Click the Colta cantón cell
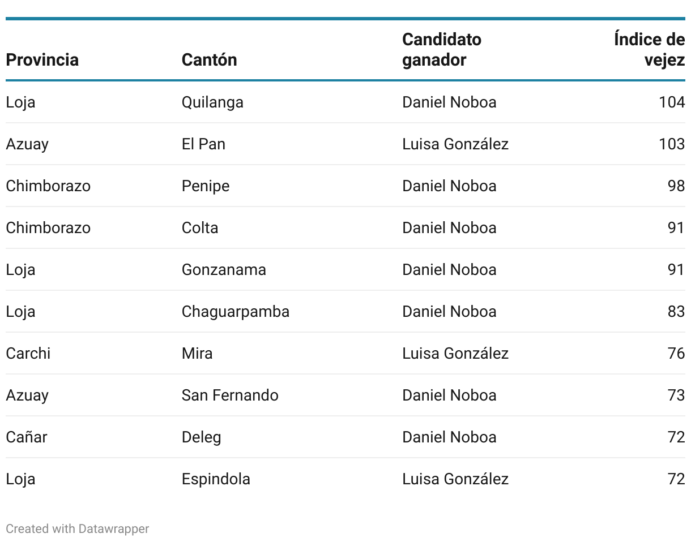 tap(199, 227)
